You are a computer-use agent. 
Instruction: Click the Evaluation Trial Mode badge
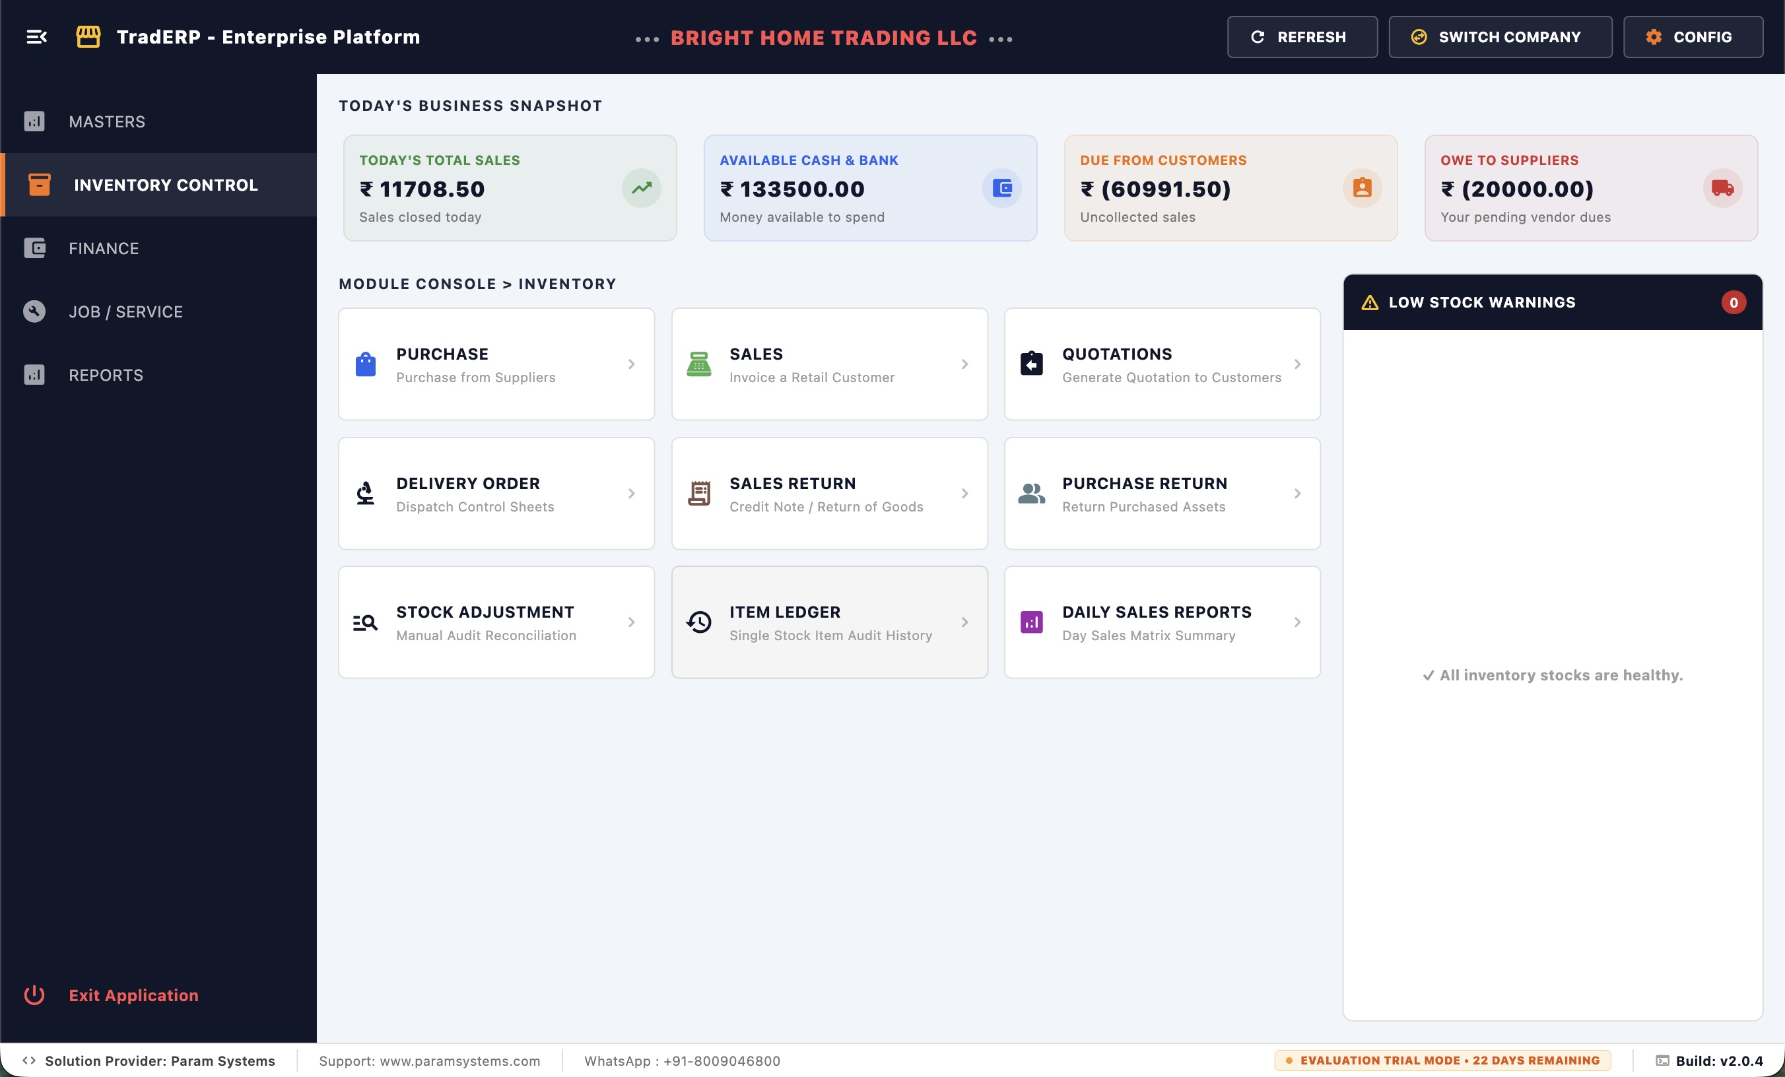coord(1442,1061)
